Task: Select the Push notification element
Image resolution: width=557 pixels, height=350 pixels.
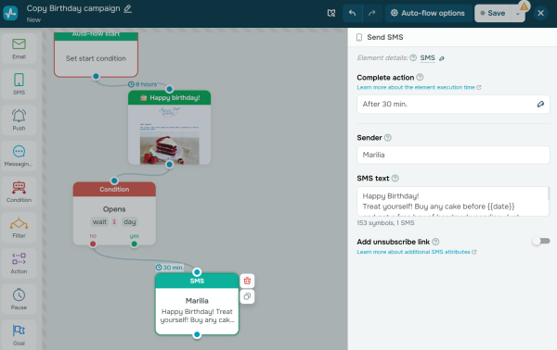Action: tap(19, 120)
